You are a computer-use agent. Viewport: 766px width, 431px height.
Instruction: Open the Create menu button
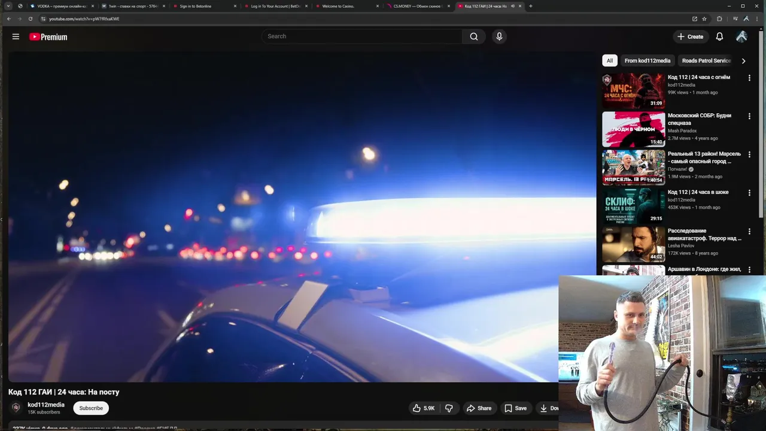coord(690,37)
